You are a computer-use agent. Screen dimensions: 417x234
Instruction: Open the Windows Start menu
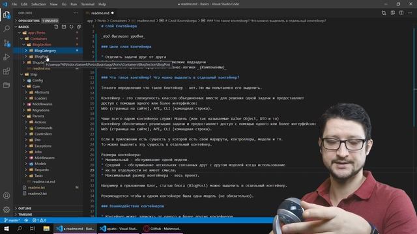tap(7, 228)
